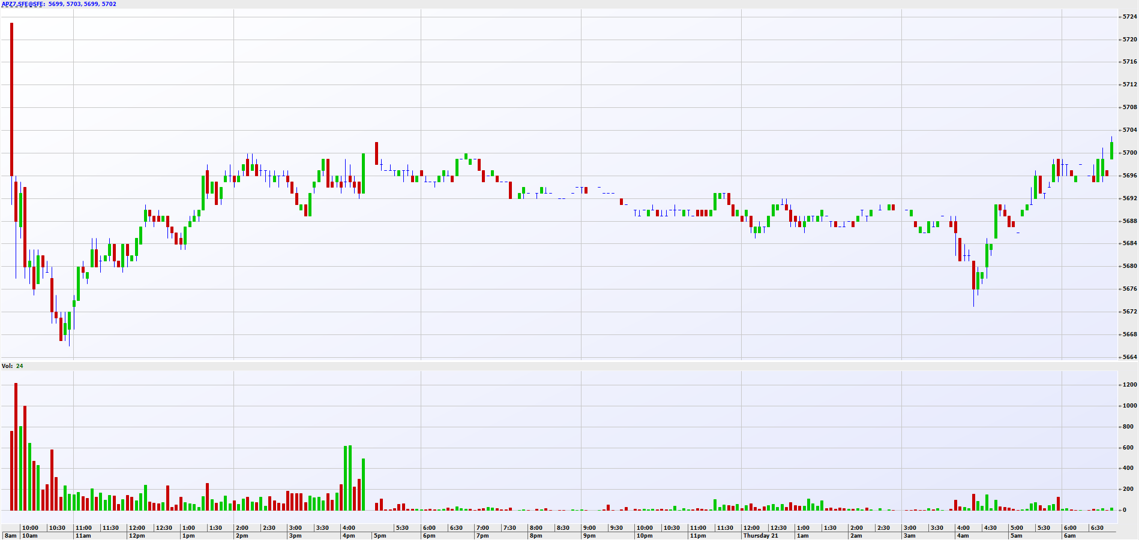This screenshot has height=540, width=1139.
Task: Click the 10pm hour label
Action: coord(644,536)
